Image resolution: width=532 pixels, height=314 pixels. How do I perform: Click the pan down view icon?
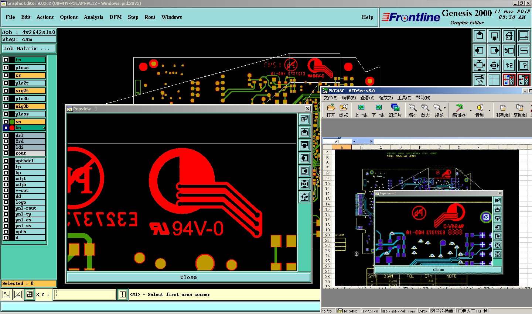[x=494, y=36]
